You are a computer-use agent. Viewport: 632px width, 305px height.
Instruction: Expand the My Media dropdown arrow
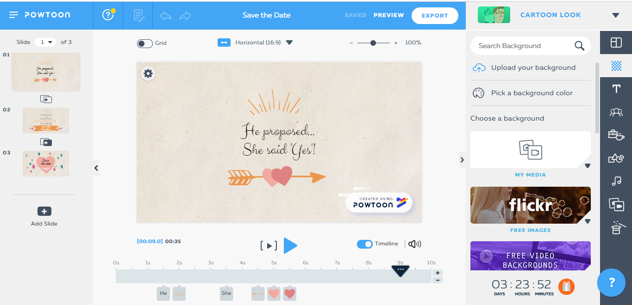588,166
